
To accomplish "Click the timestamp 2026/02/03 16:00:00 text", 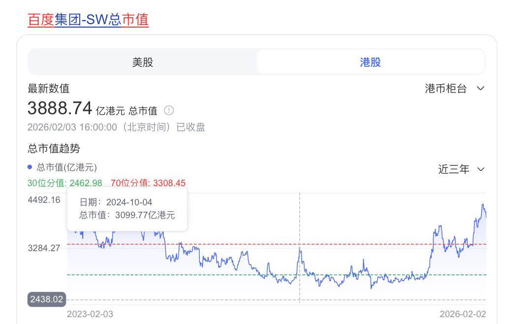I will pyautogui.click(x=72, y=127).
